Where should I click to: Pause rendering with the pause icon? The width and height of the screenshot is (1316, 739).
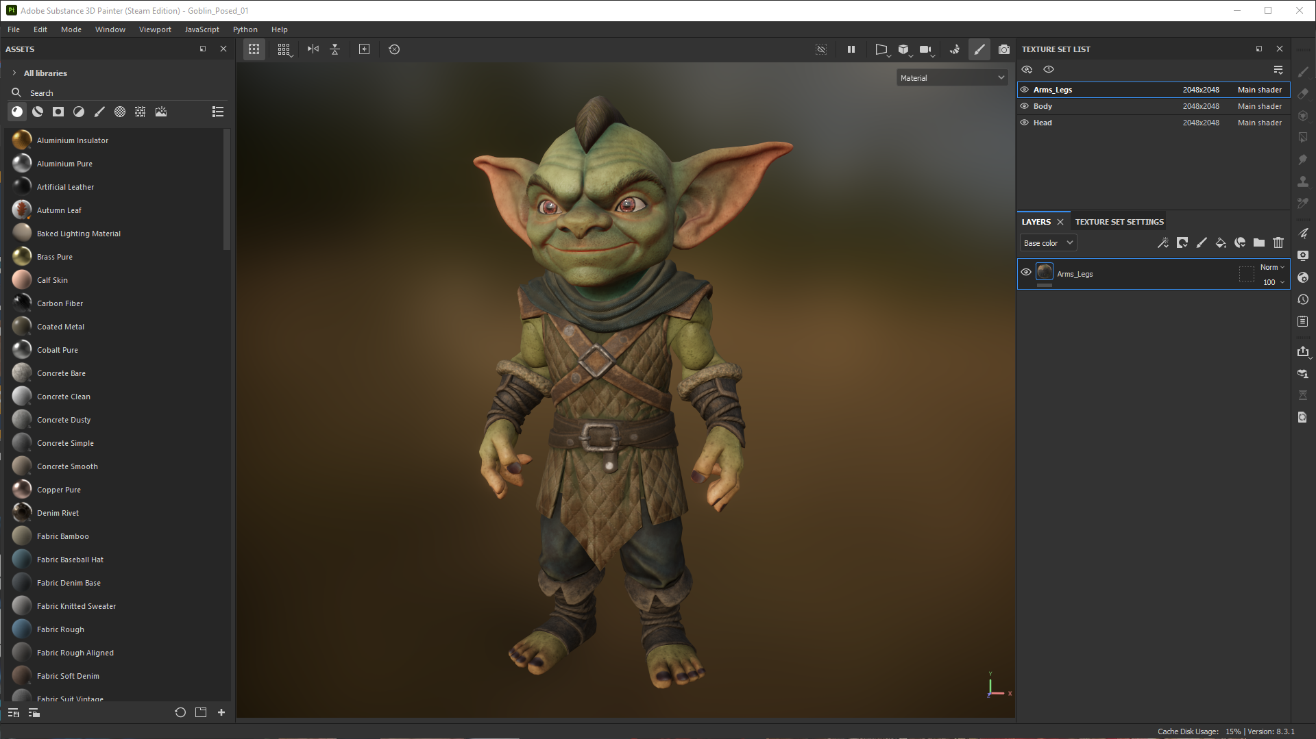(x=851, y=49)
